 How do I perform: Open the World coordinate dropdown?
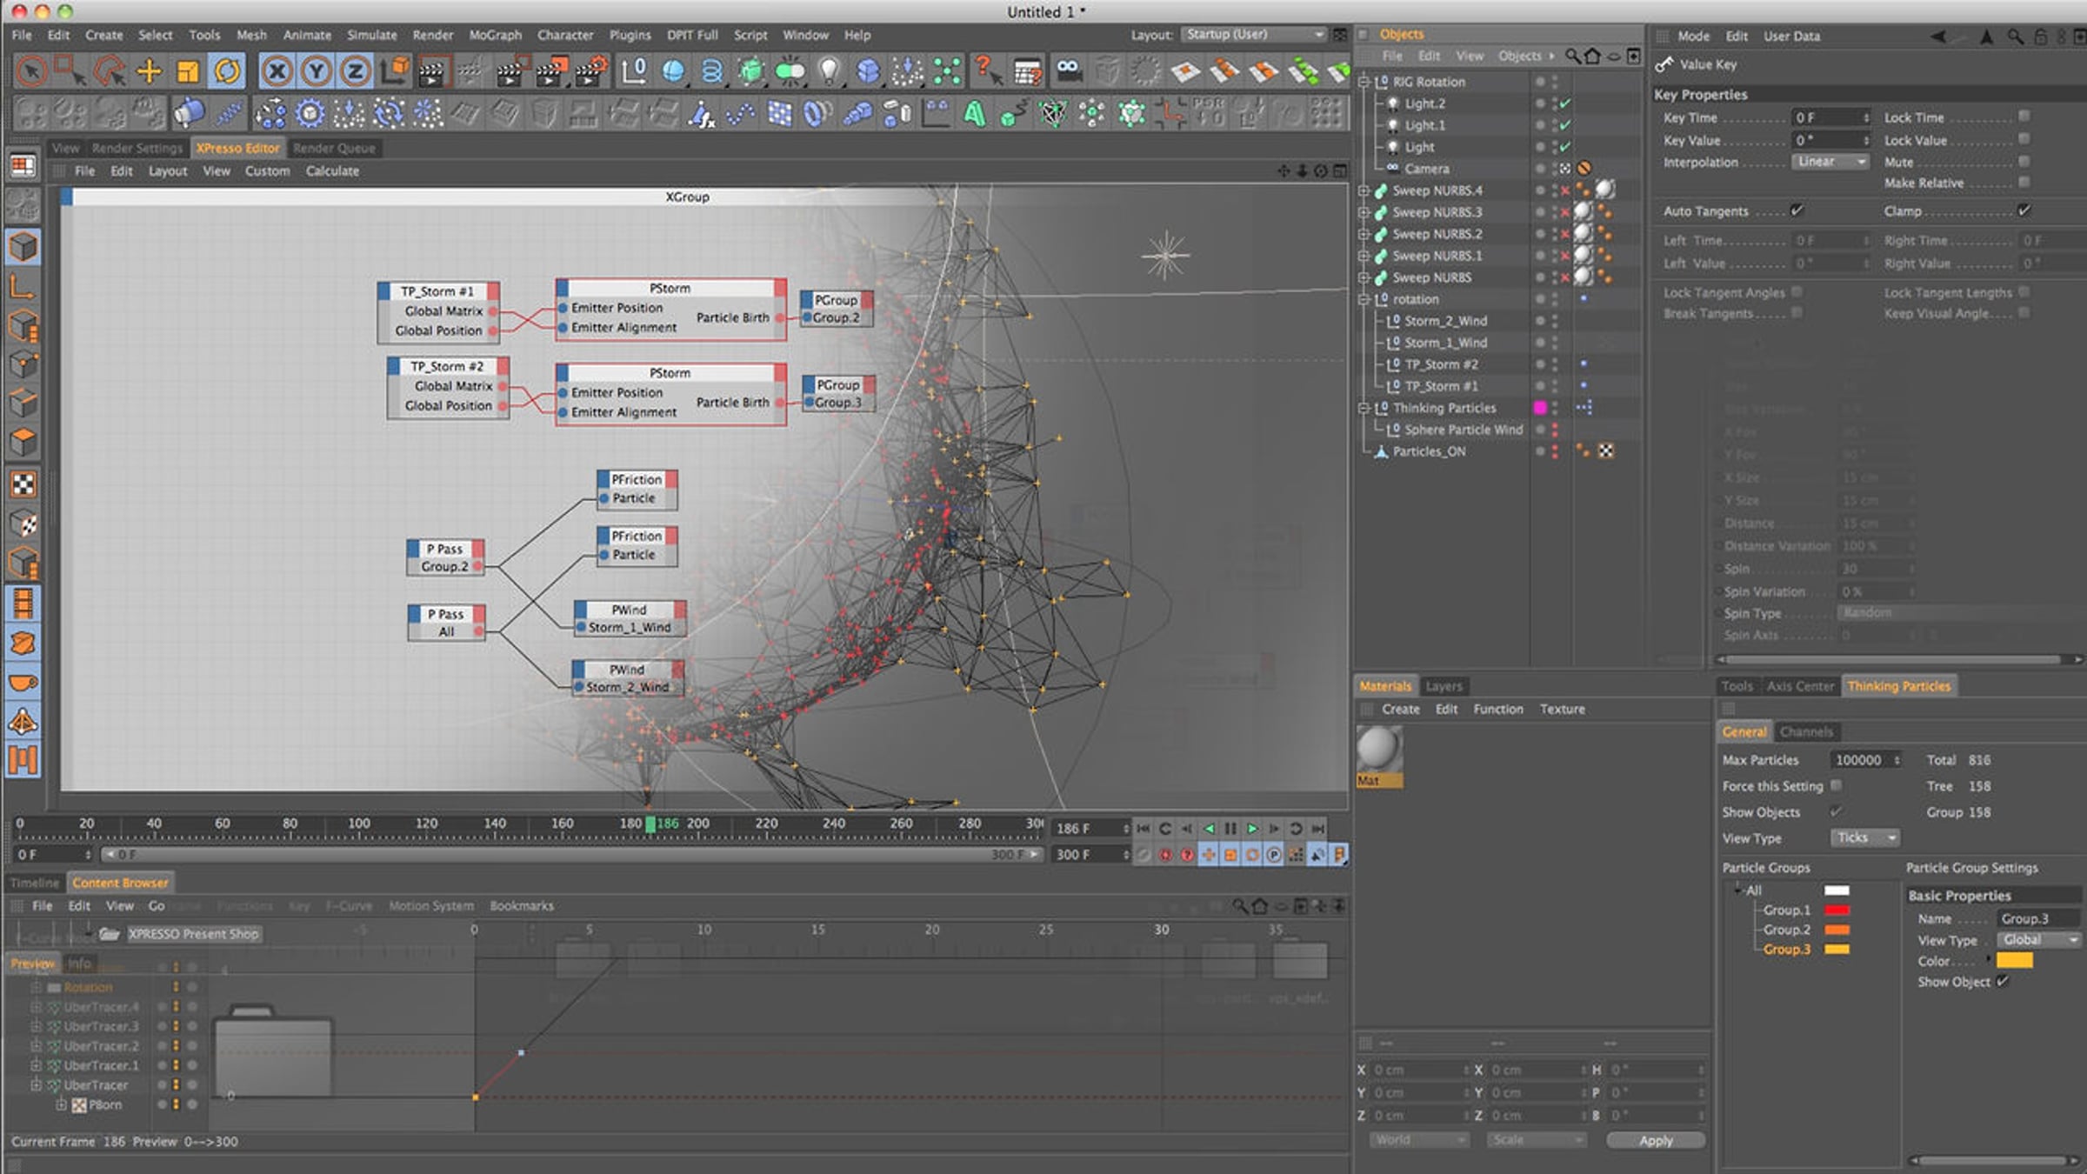tap(1419, 1140)
